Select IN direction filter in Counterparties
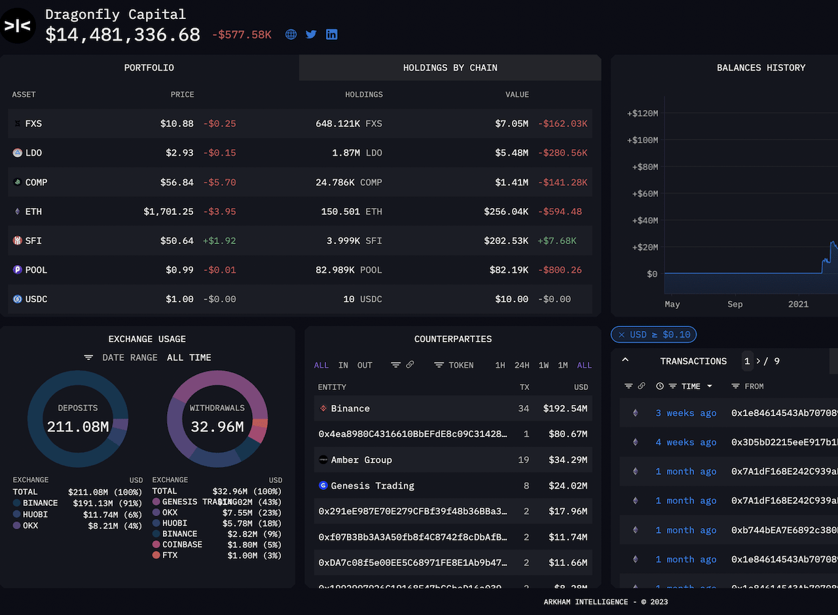Screen dimensions: 838x615 [x=343, y=365]
